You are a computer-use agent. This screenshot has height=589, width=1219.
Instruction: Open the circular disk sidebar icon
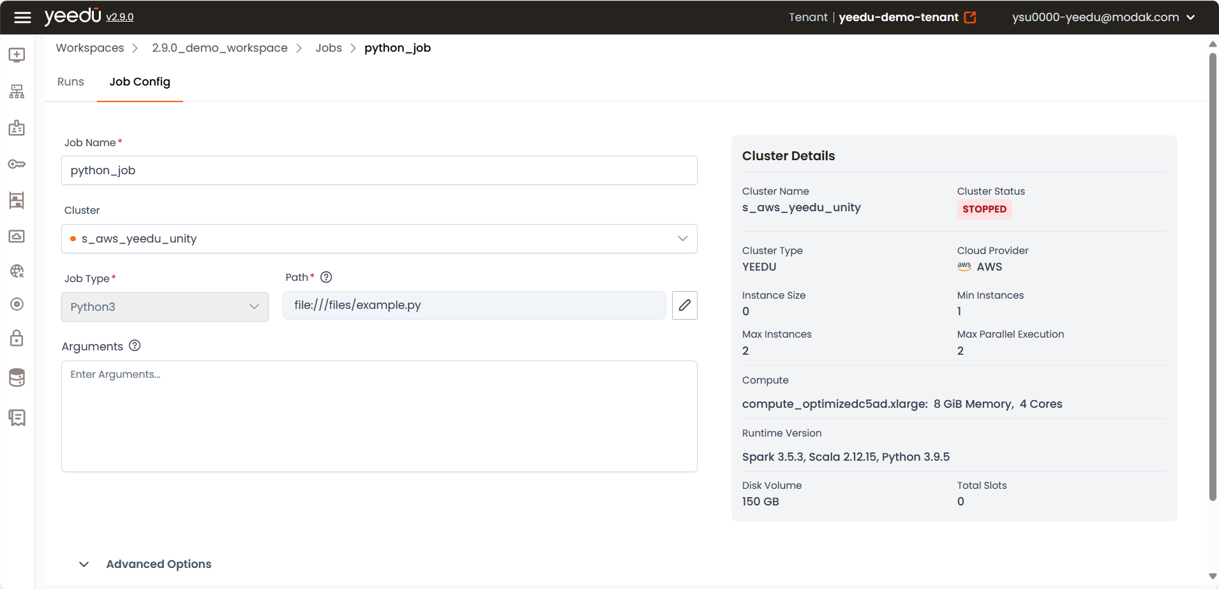17,304
